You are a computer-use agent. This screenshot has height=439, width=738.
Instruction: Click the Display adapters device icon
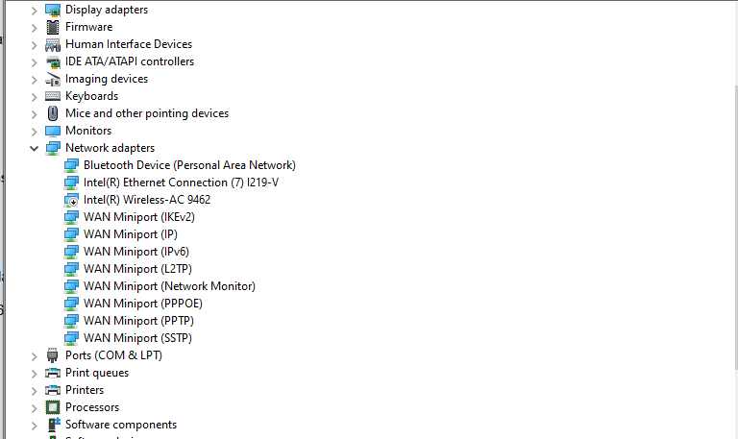tap(53, 10)
